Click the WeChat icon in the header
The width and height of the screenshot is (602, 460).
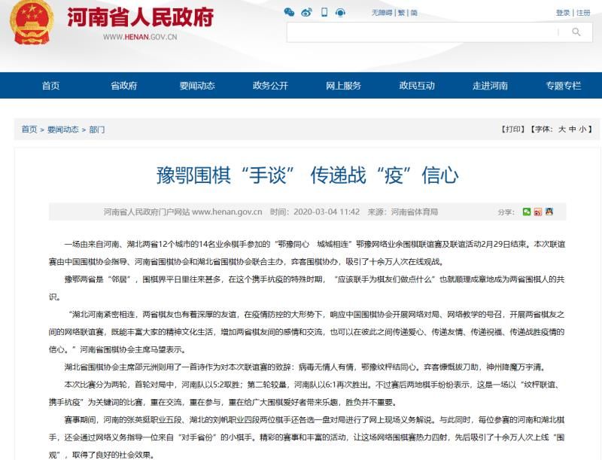[x=289, y=12]
